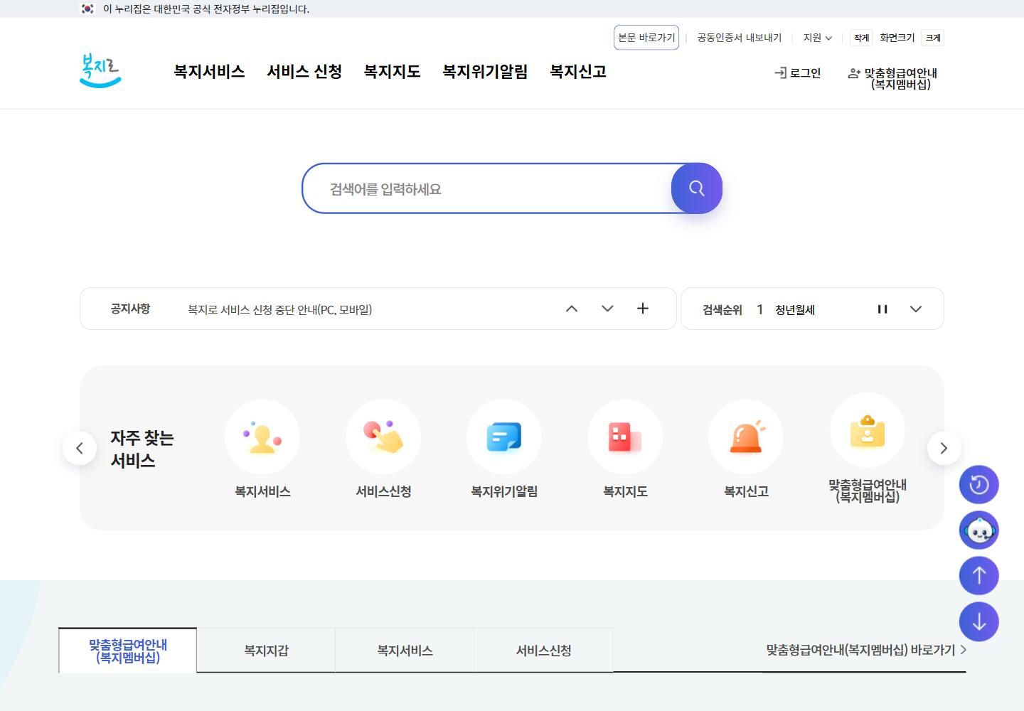Image resolution: width=1024 pixels, height=711 pixels.
Task: Open 복지위기알림 main navigation menu
Action: tap(485, 72)
